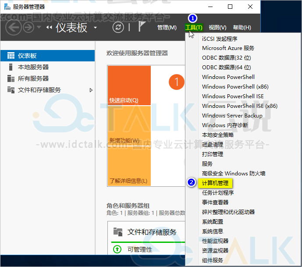Open the 管理(M) menu
The width and height of the screenshot is (302, 267).
(167, 28)
